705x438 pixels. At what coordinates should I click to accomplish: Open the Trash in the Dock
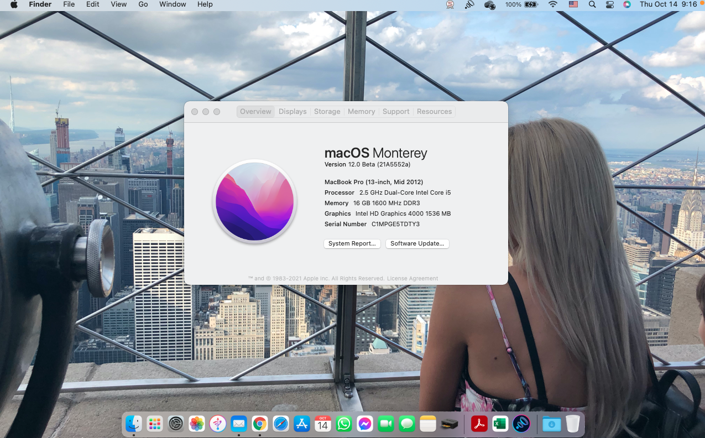(x=572, y=424)
